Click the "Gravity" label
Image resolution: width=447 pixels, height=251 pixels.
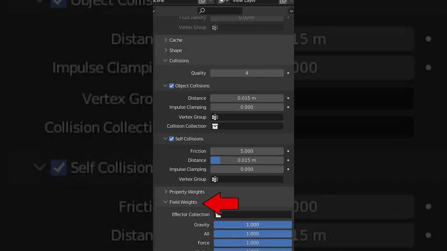coord(202,225)
